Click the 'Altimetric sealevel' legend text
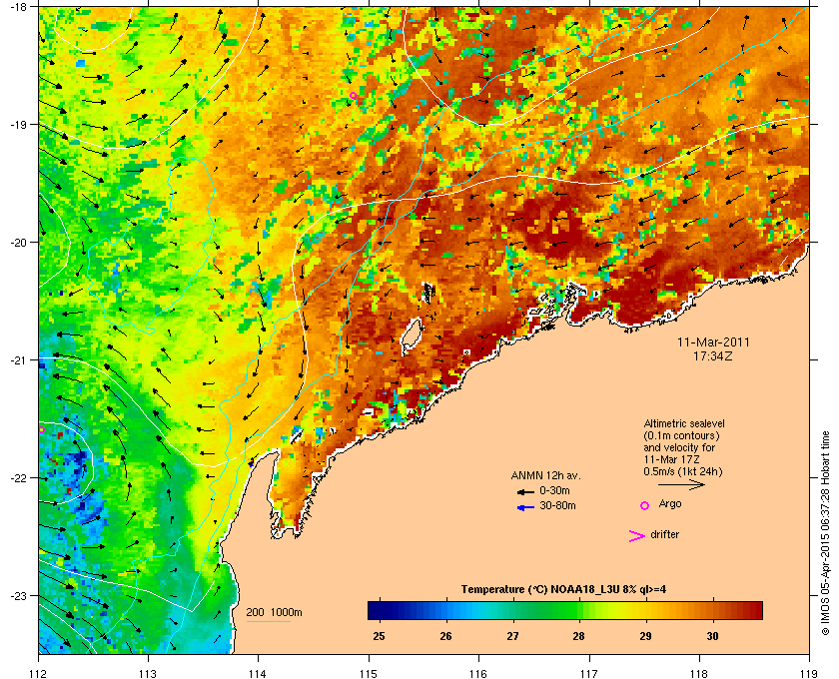This screenshot has width=839, height=679. 684,423
